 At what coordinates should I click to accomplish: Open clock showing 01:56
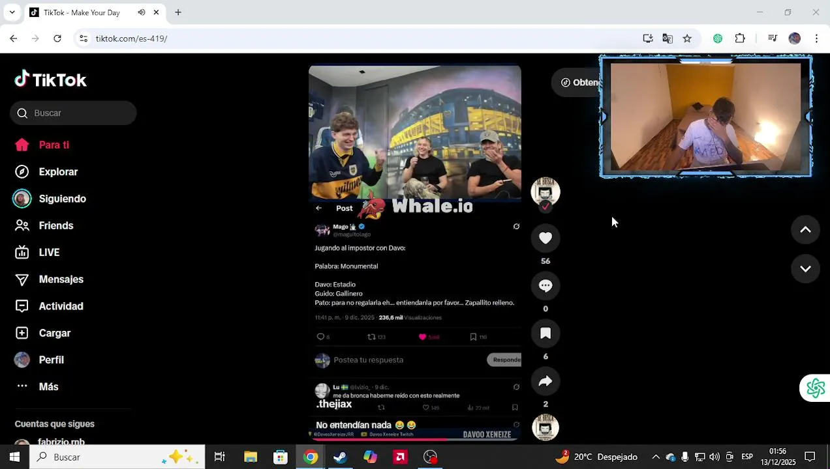(x=778, y=457)
